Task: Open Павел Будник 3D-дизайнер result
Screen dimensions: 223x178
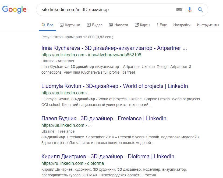Action: click(x=104, y=118)
